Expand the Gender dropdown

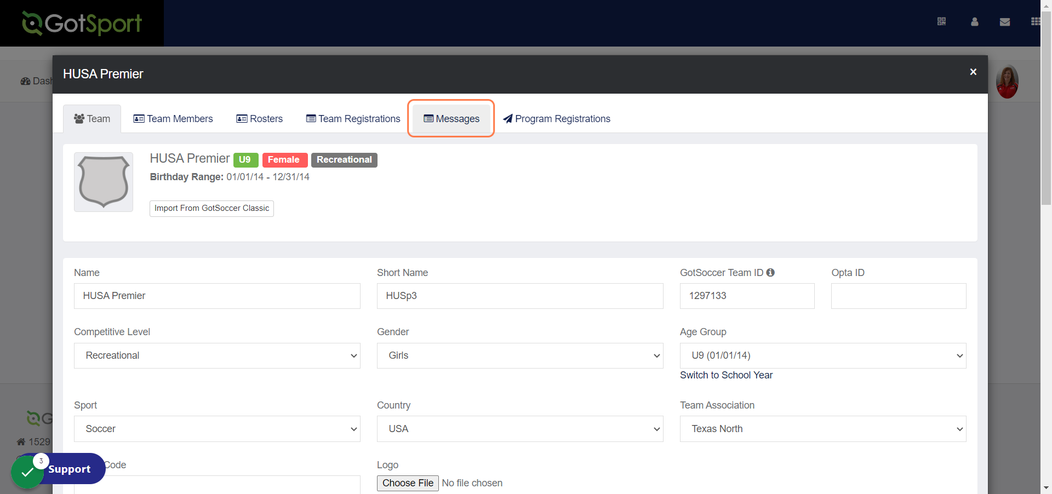coord(520,355)
